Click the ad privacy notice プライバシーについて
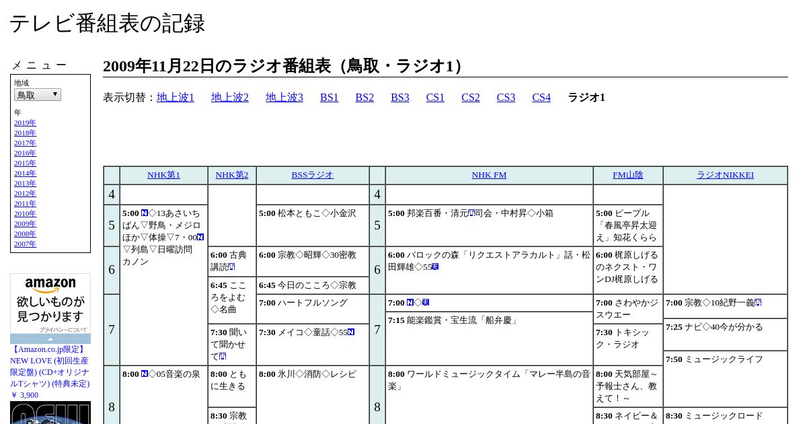This screenshot has height=424, width=807. coord(63,330)
